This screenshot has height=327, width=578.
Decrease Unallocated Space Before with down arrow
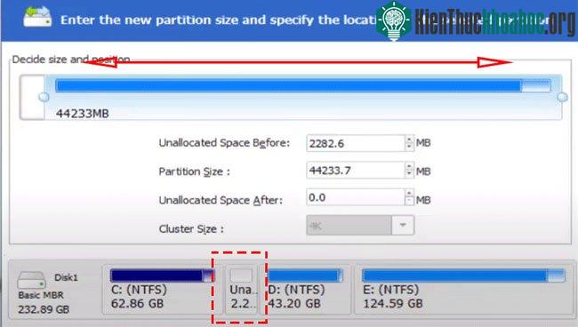click(409, 147)
